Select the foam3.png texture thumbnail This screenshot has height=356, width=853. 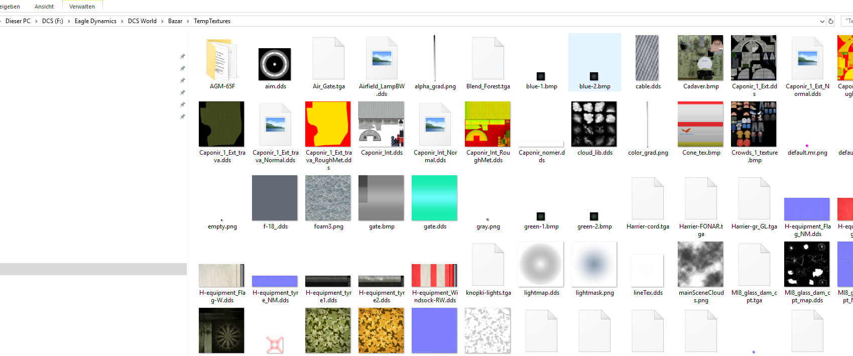(328, 198)
